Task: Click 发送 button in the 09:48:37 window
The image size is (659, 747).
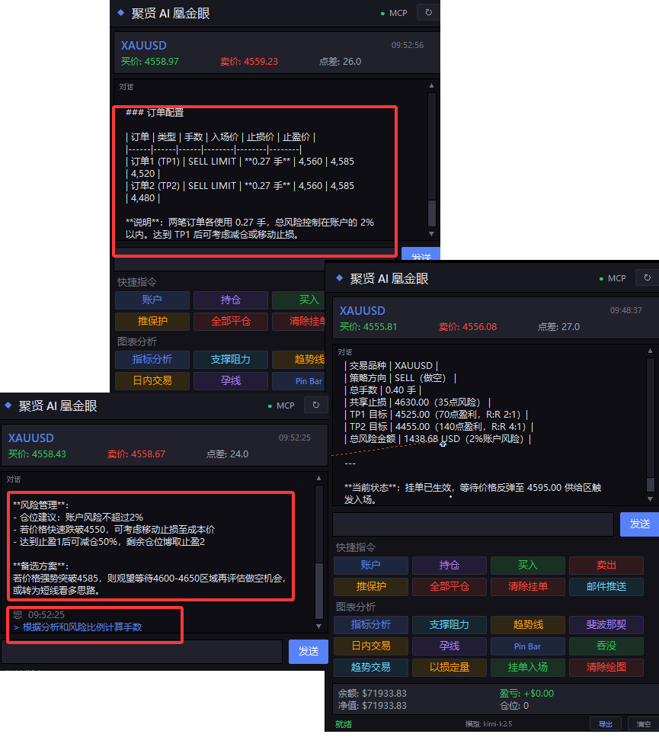Action: tap(639, 524)
